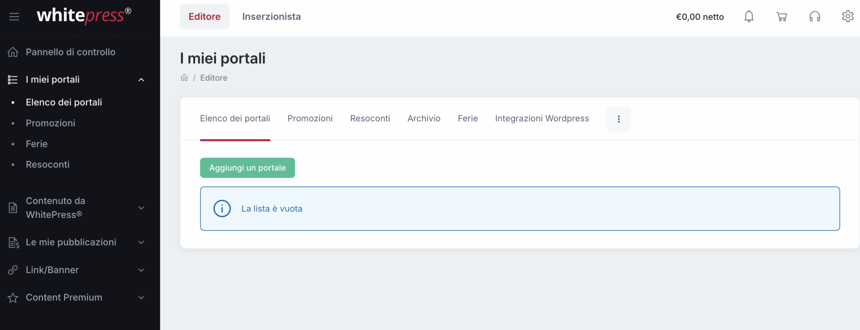The height and width of the screenshot is (330, 860).
Task: Open settings gear icon
Action: coord(848,16)
